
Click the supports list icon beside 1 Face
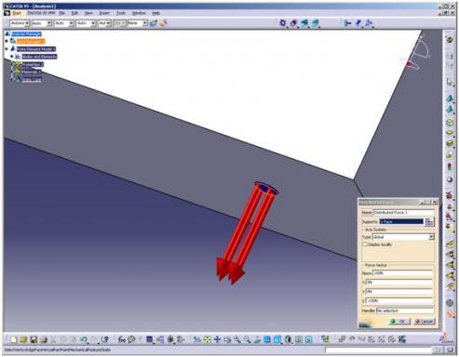(x=429, y=221)
